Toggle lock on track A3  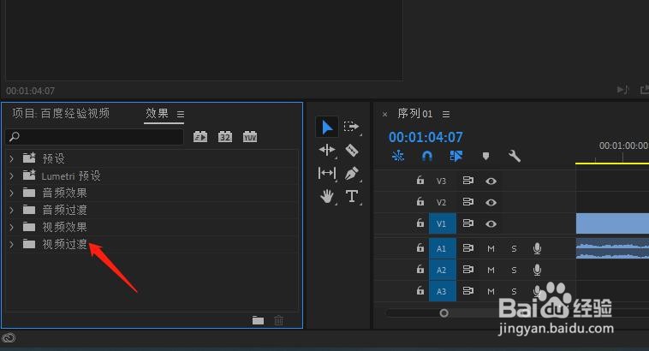(420, 290)
